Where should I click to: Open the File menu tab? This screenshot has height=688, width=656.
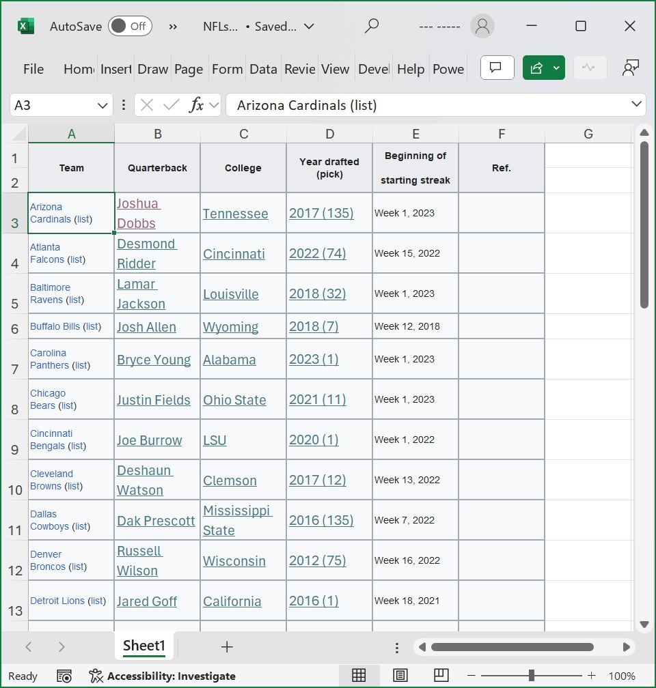point(33,69)
